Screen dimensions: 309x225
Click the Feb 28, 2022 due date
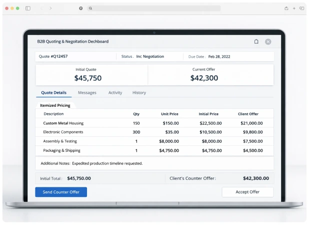pyautogui.click(x=219, y=57)
